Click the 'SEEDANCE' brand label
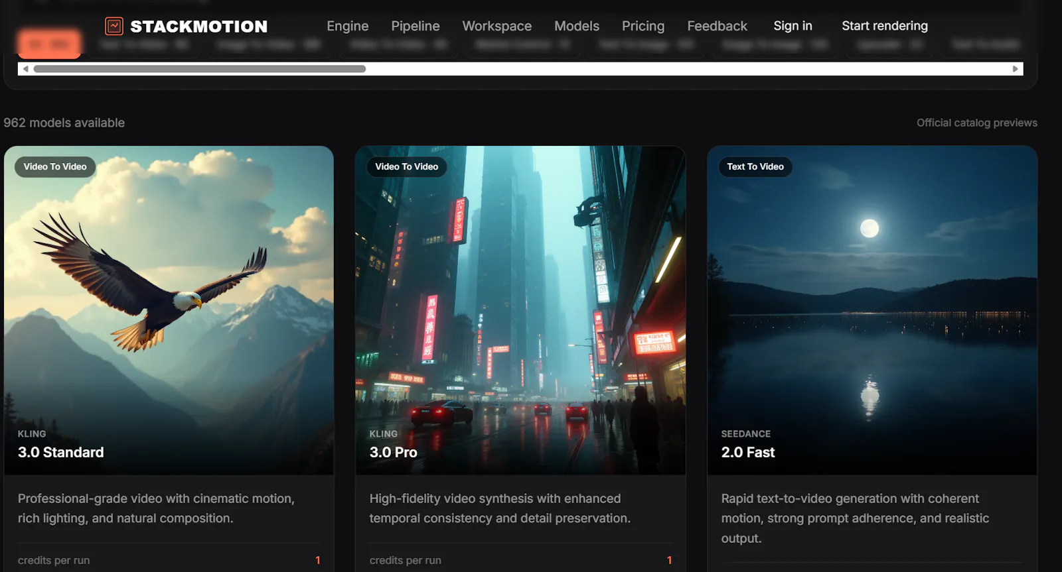The image size is (1062, 572). coord(745,433)
